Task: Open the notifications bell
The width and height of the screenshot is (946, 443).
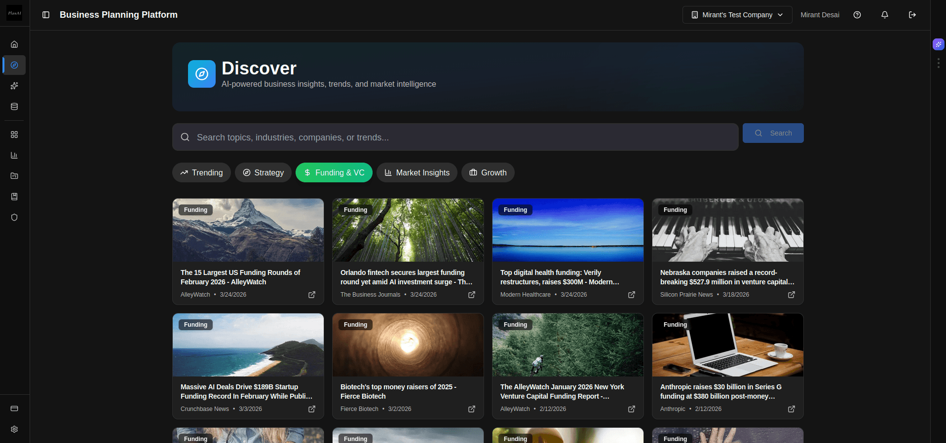Action: pyautogui.click(x=885, y=15)
